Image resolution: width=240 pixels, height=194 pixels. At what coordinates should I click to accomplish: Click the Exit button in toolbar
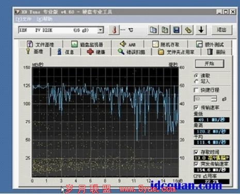pyautogui.click(x=222, y=30)
